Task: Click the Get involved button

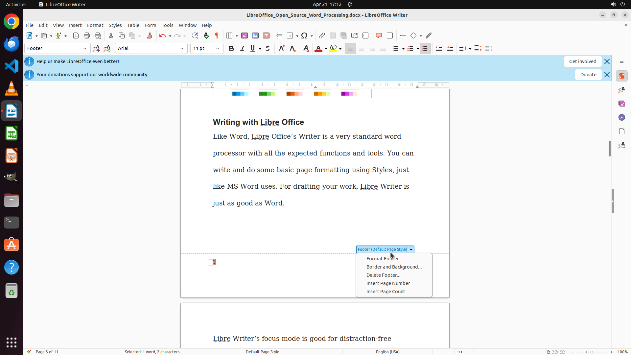Action: coord(582,61)
